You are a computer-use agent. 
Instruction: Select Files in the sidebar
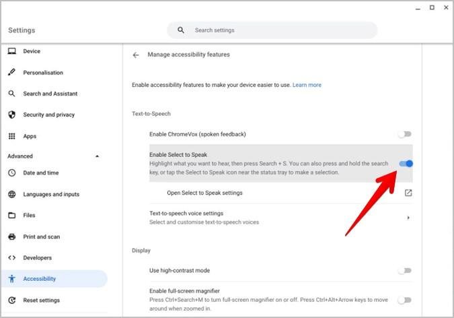[30, 216]
